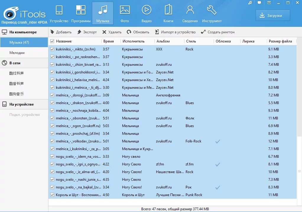302x212 pixels.
Task: Toggle the select-all checkbox in header
Action: pos(52,41)
